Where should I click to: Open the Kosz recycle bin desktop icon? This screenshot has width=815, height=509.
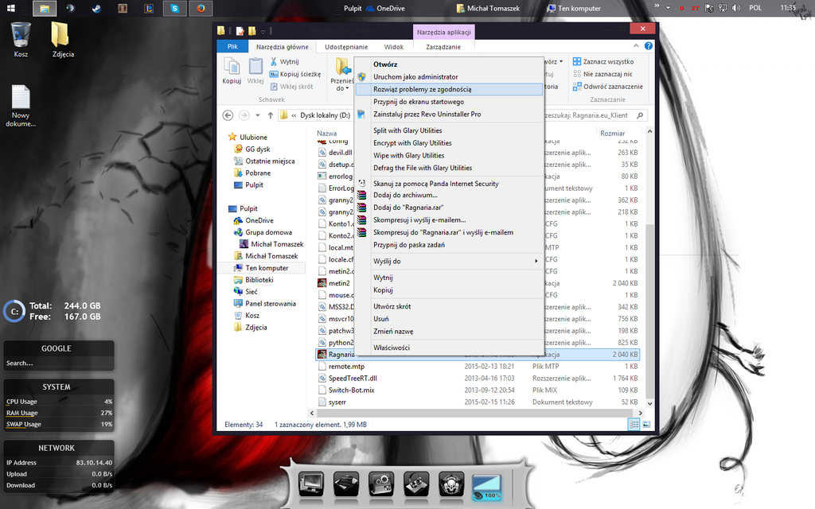pyautogui.click(x=21, y=40)
